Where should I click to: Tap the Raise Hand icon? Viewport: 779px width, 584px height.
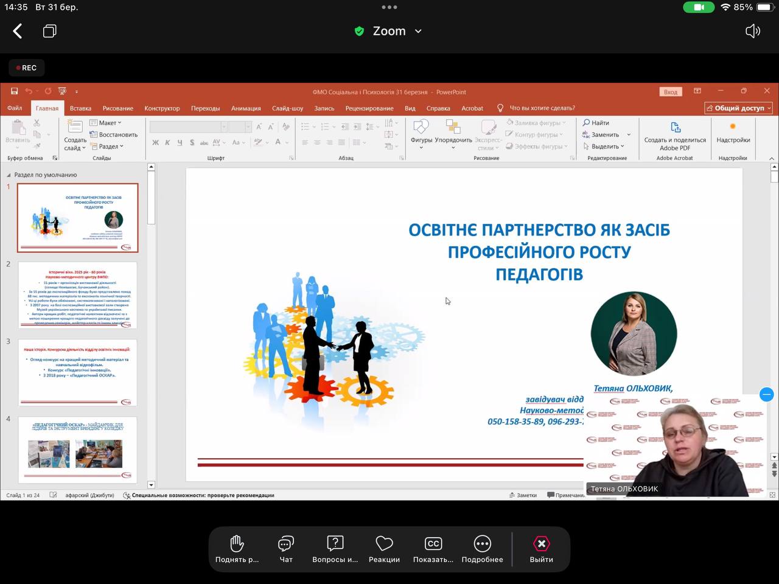[x=237, y=543]
